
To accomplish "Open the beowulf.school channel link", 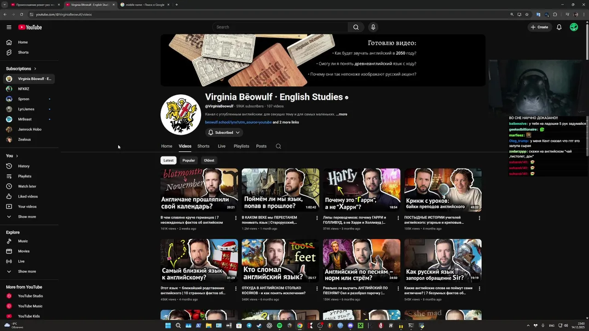I will (x=238, y=122).
